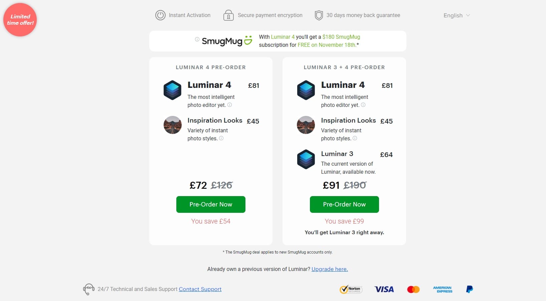Open the Upgrade here link
The image size is (546, 301).
pos(330,269)
